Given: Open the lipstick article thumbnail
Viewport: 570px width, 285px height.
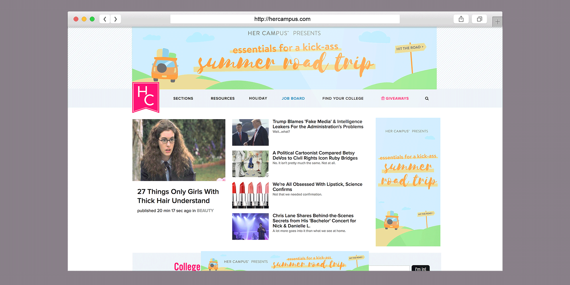Looking at the screenshot, I should 250,195.
